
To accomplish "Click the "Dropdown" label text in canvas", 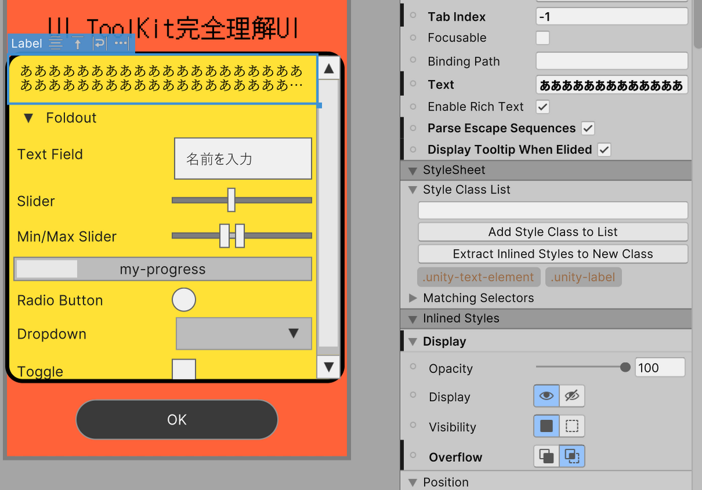I will coord(51,334).
